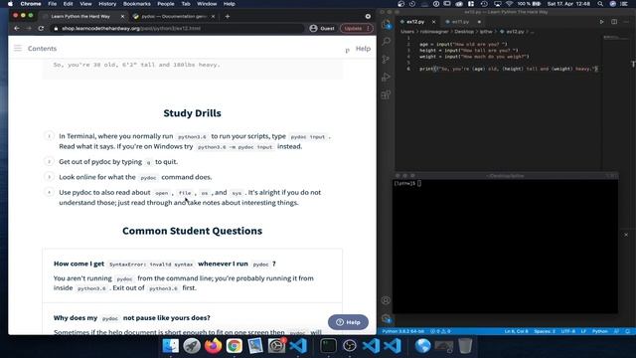Switch to the pydoc Documentation tab

(x=175, y=16)
